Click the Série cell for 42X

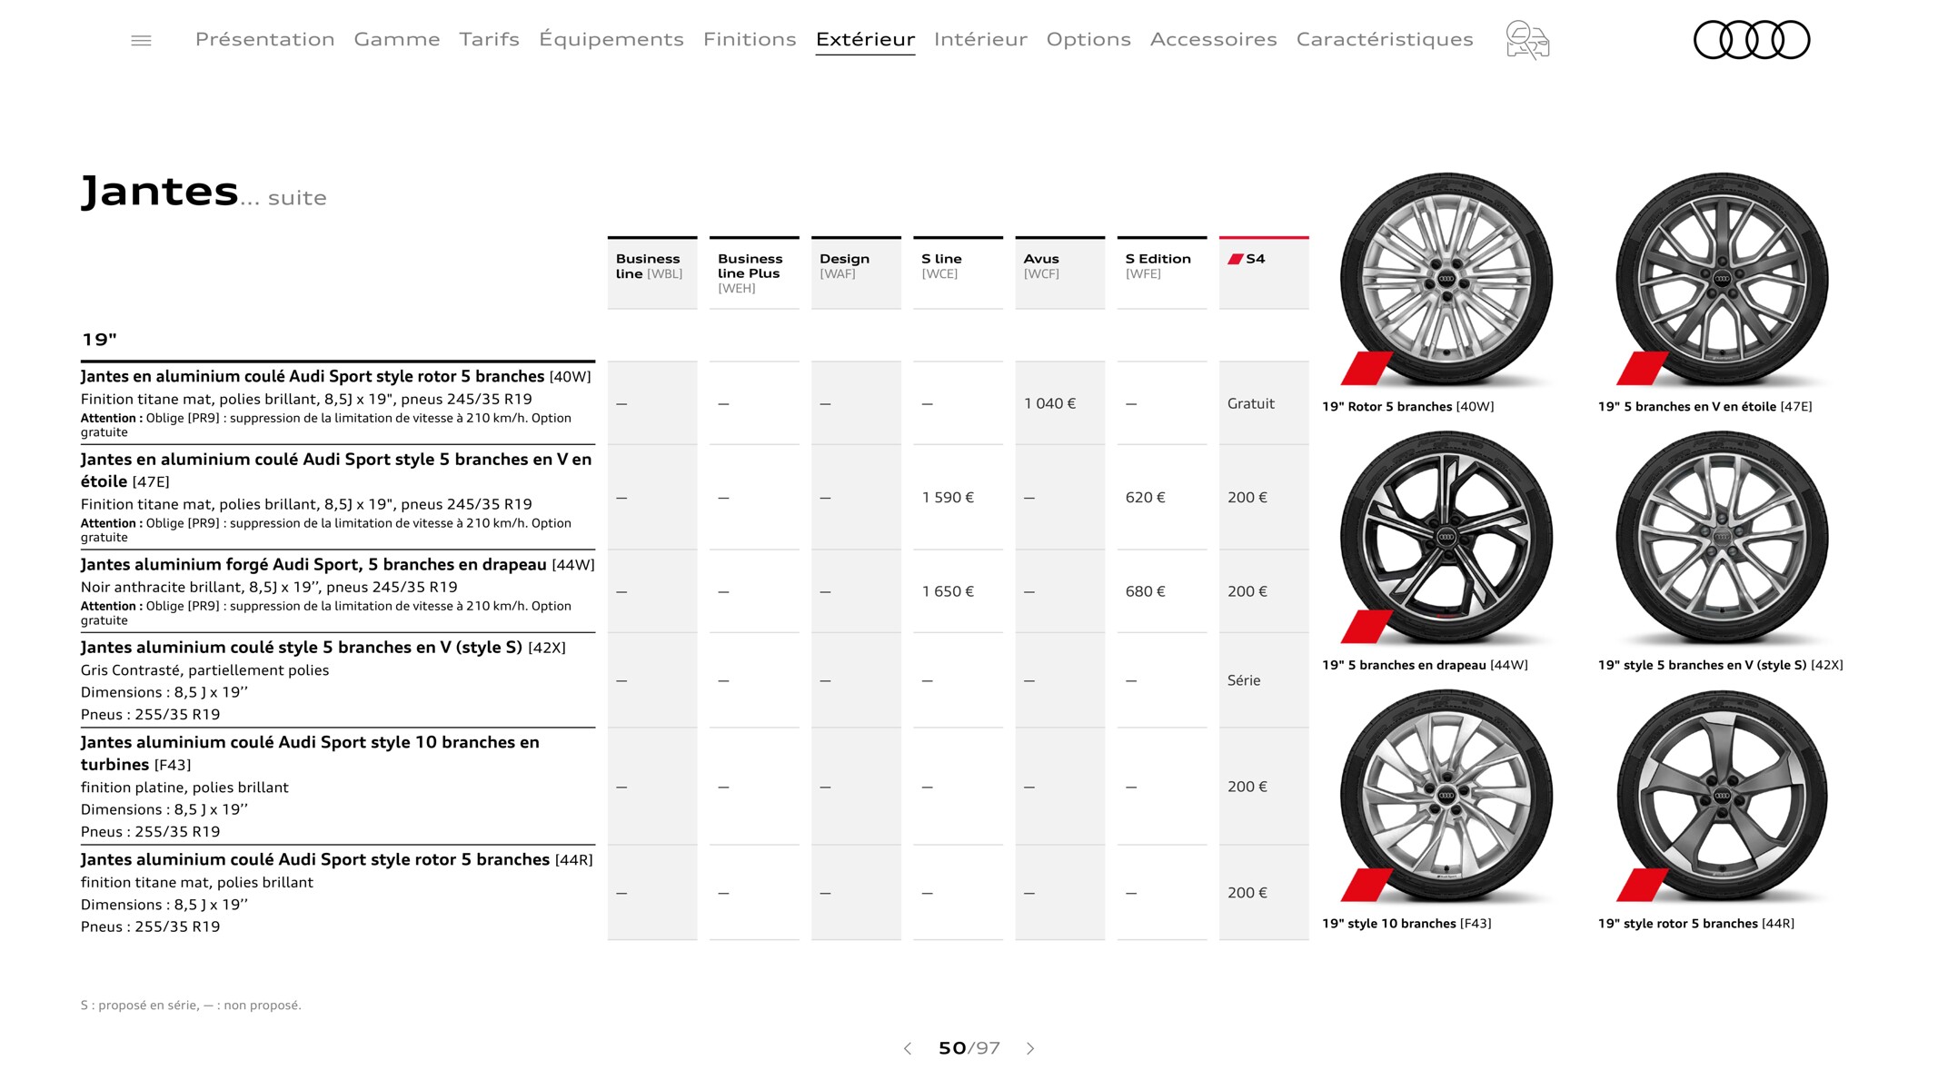(x=1244, y=680)
